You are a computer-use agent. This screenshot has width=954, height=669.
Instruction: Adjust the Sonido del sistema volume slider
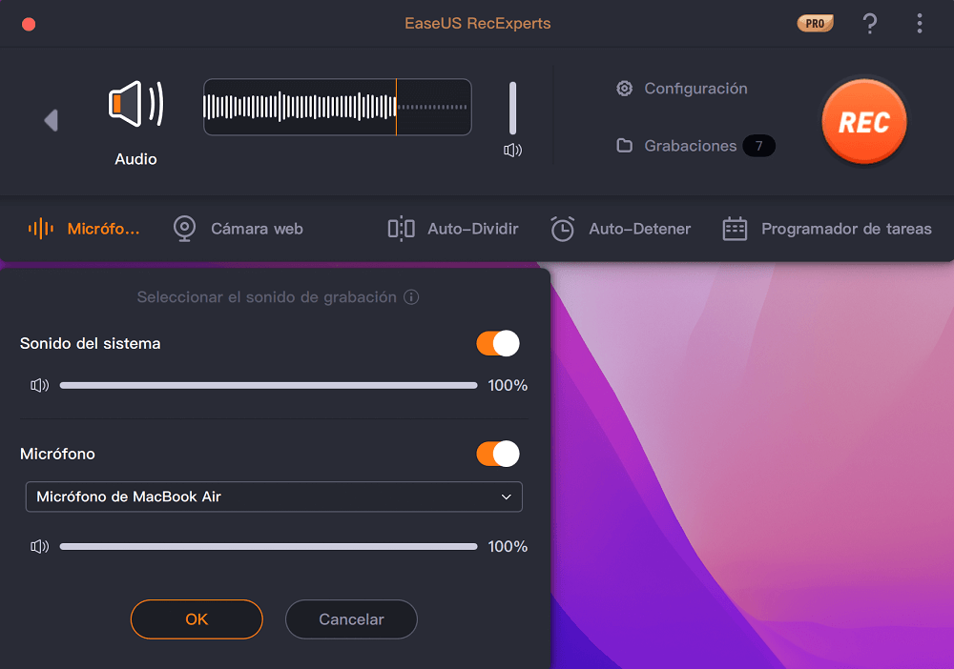(x=268, y=385)
